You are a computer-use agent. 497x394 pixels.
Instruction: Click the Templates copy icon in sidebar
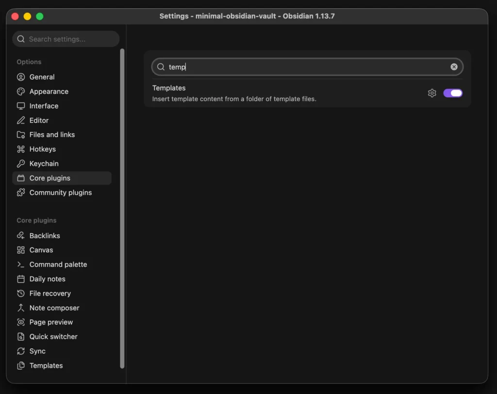pyautogui.click(x=21, y=365)
